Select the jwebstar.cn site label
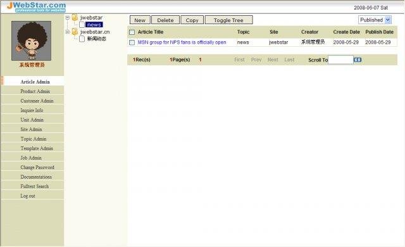 [95, 32]
